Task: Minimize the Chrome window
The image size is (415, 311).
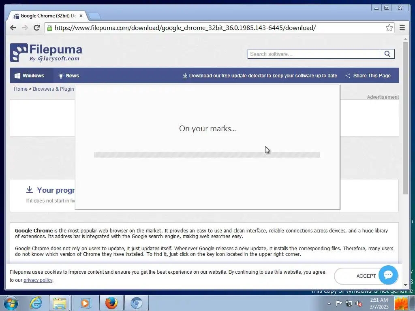Action: 376,8
